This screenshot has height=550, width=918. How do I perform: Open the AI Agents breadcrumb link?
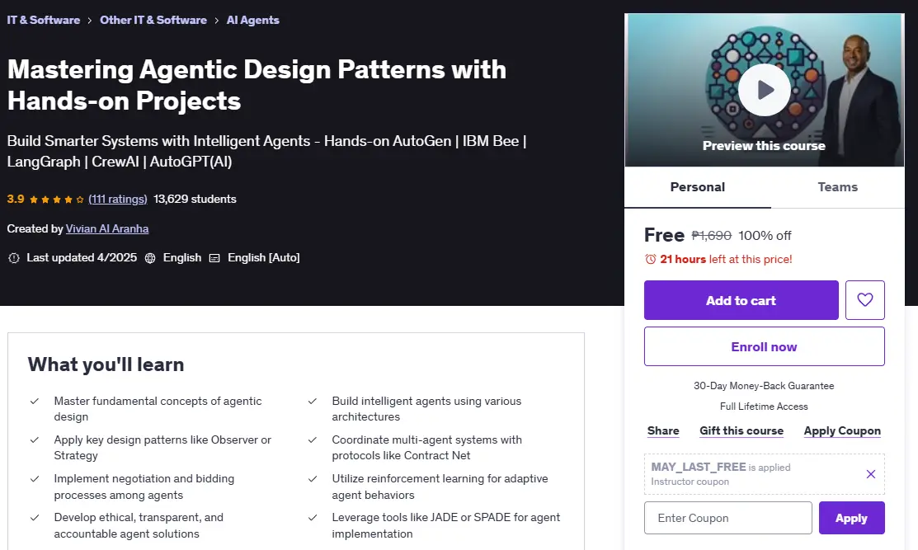pos(253,20)
